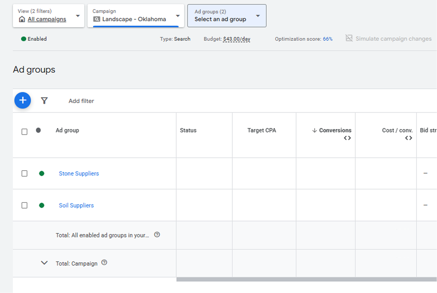
Task: Expand the Total: Campaign row chevron
Action: [x=44, y=263]
